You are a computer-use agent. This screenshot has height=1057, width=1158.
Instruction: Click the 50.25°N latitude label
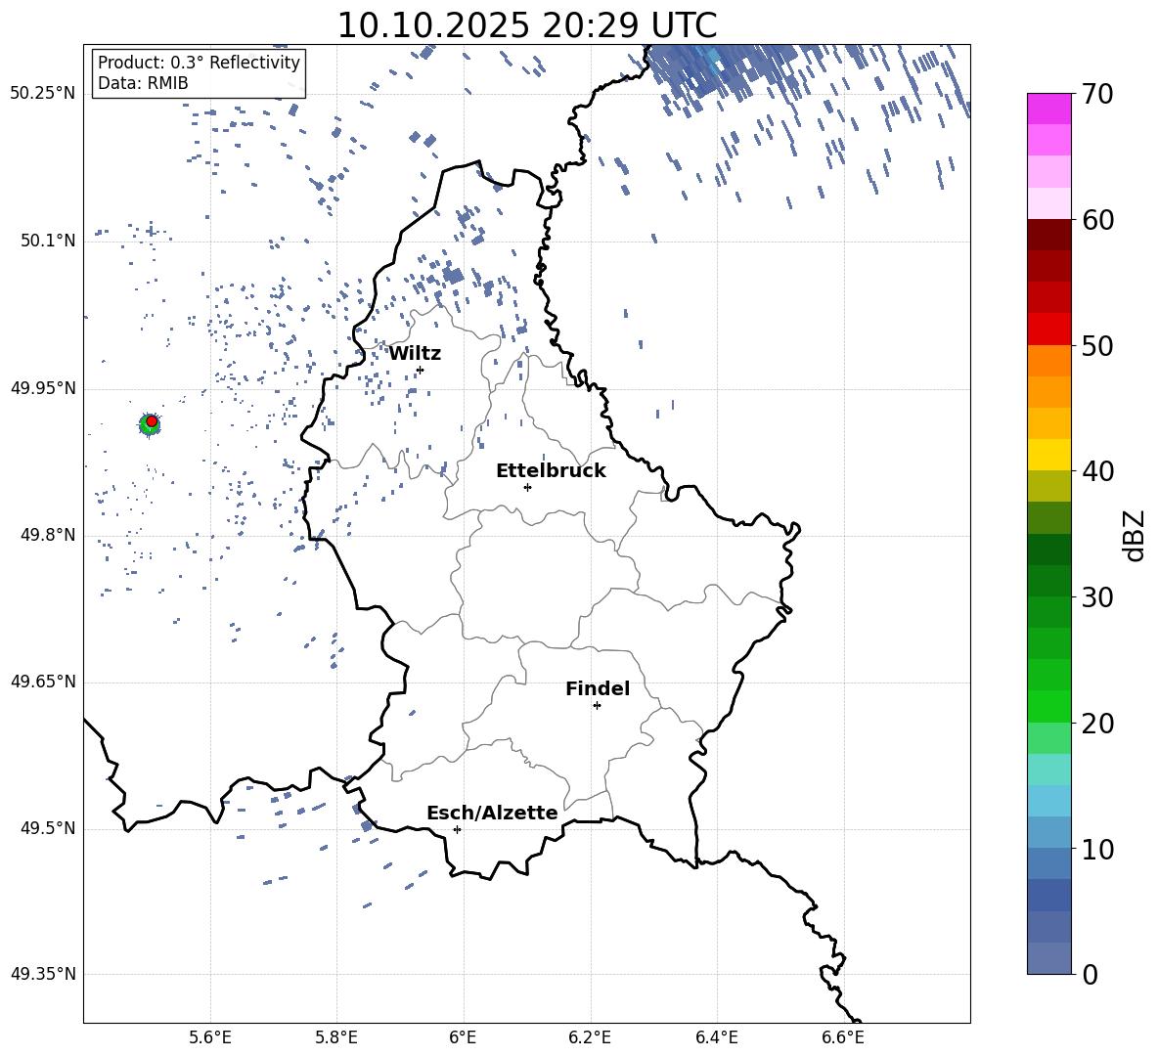[43, 94]
